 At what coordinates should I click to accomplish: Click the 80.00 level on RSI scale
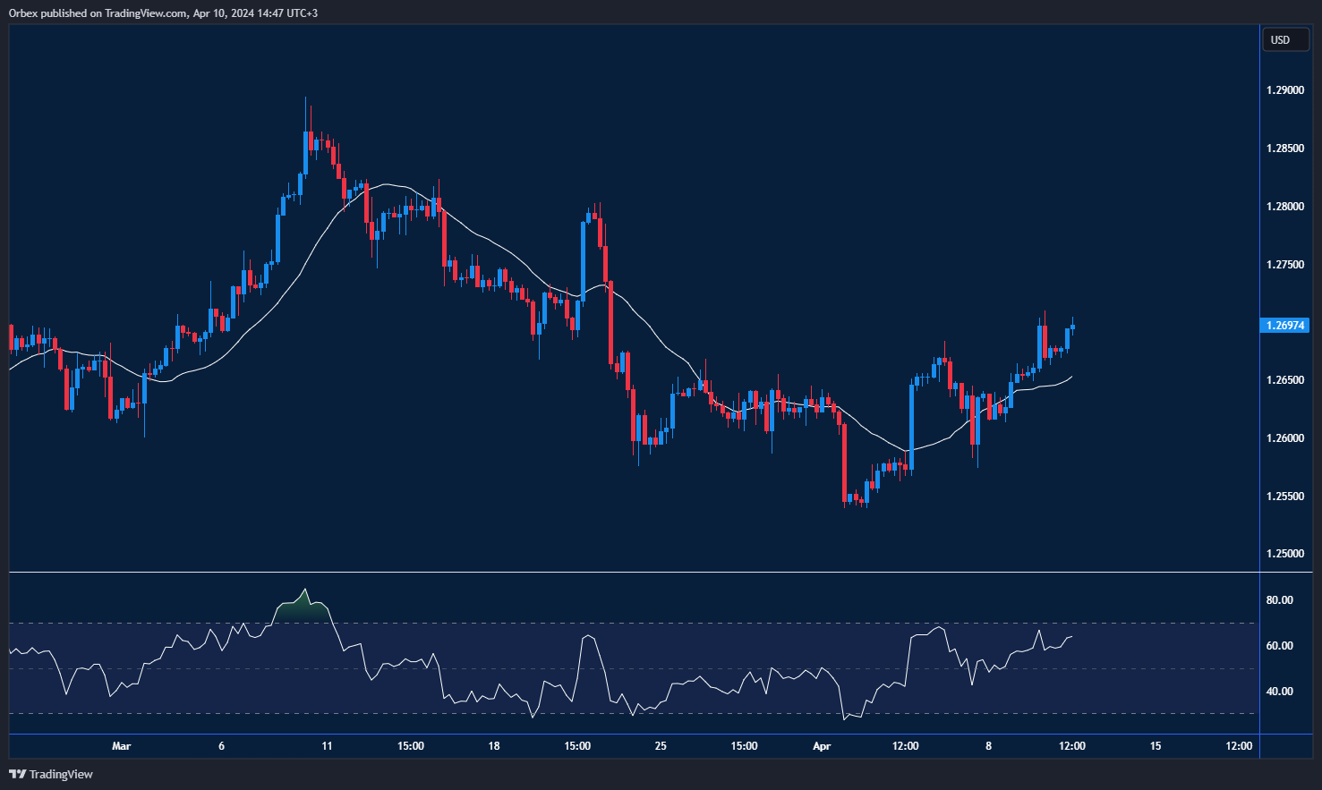(x=1279, y=600)
